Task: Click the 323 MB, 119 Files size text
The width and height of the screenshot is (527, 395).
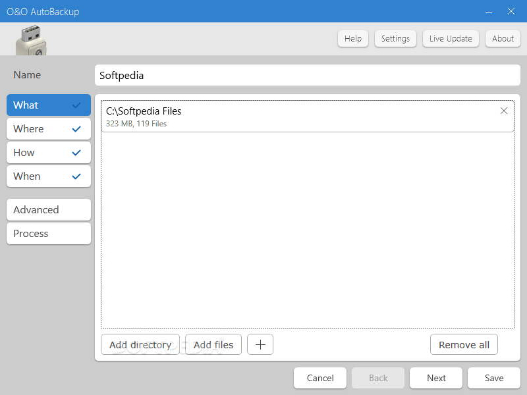Action: 136,124
